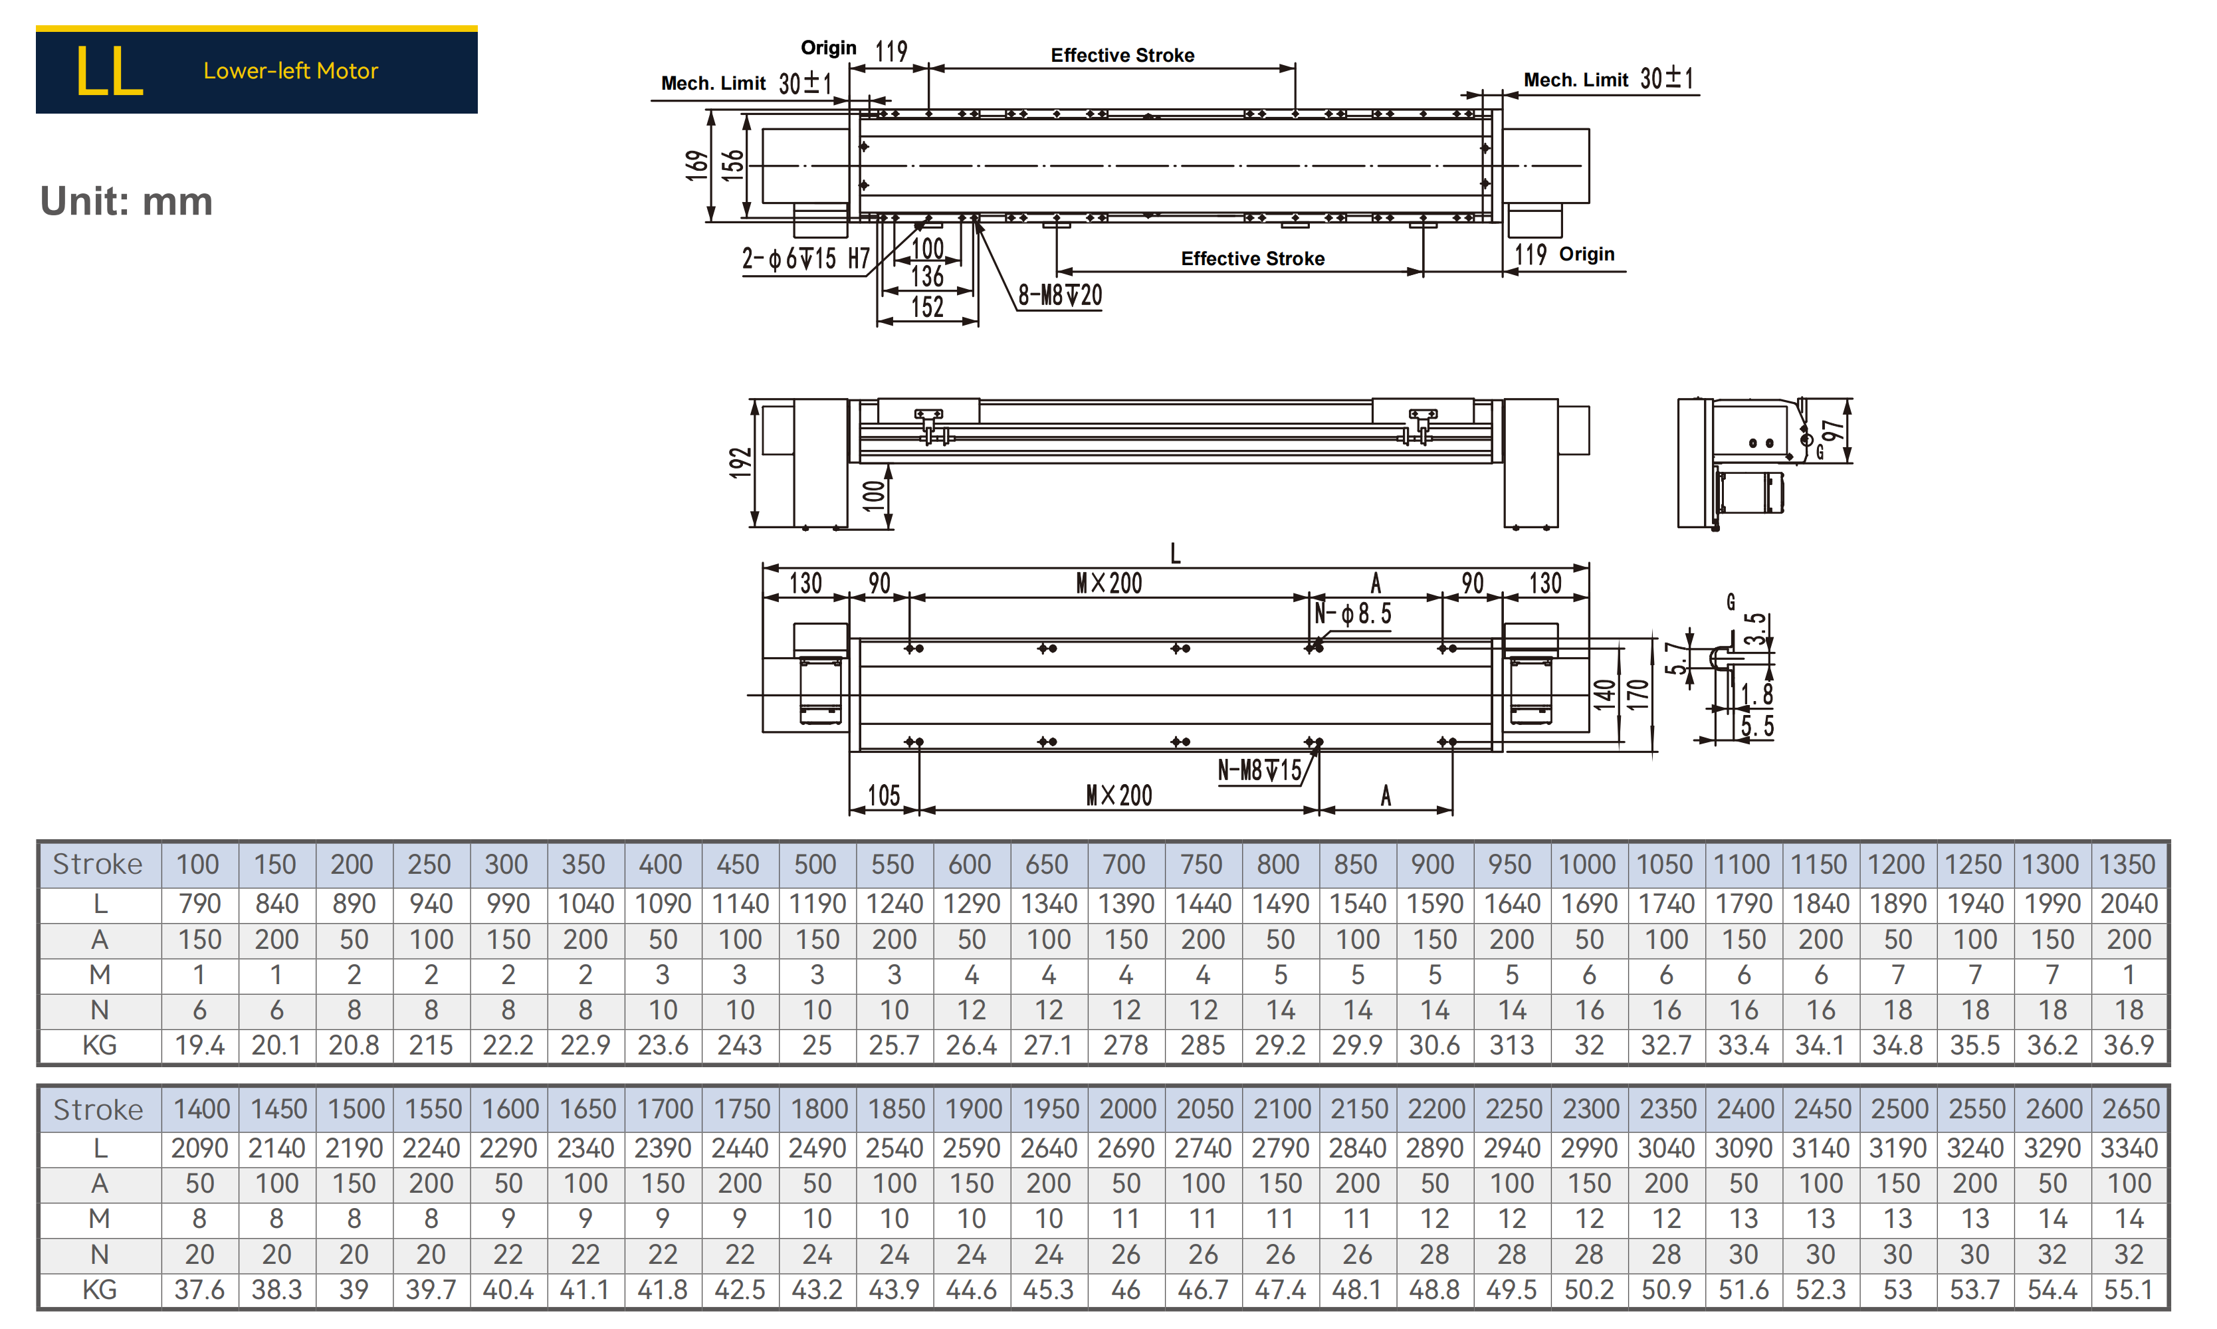
Task: Select the 170 width dimension
Action: [x=1637, y=694]
